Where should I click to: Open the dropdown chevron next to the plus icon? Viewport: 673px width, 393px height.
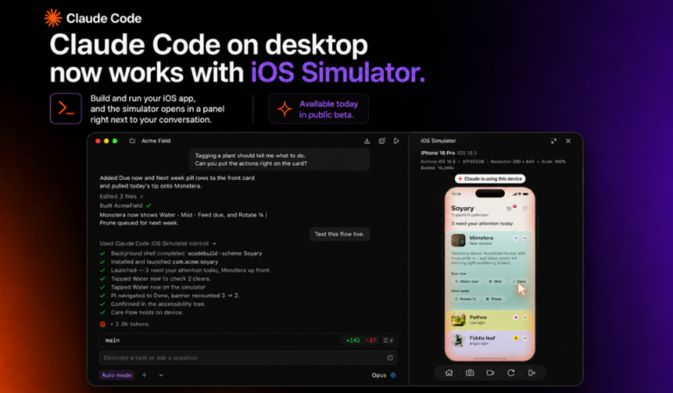pos(161,375)
